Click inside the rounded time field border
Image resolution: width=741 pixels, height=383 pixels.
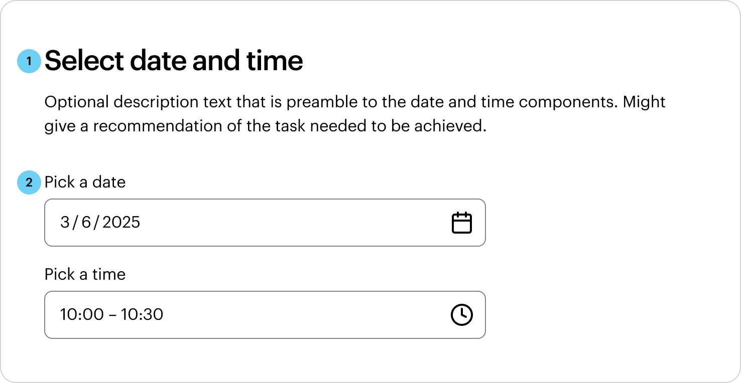click(265, 314)
